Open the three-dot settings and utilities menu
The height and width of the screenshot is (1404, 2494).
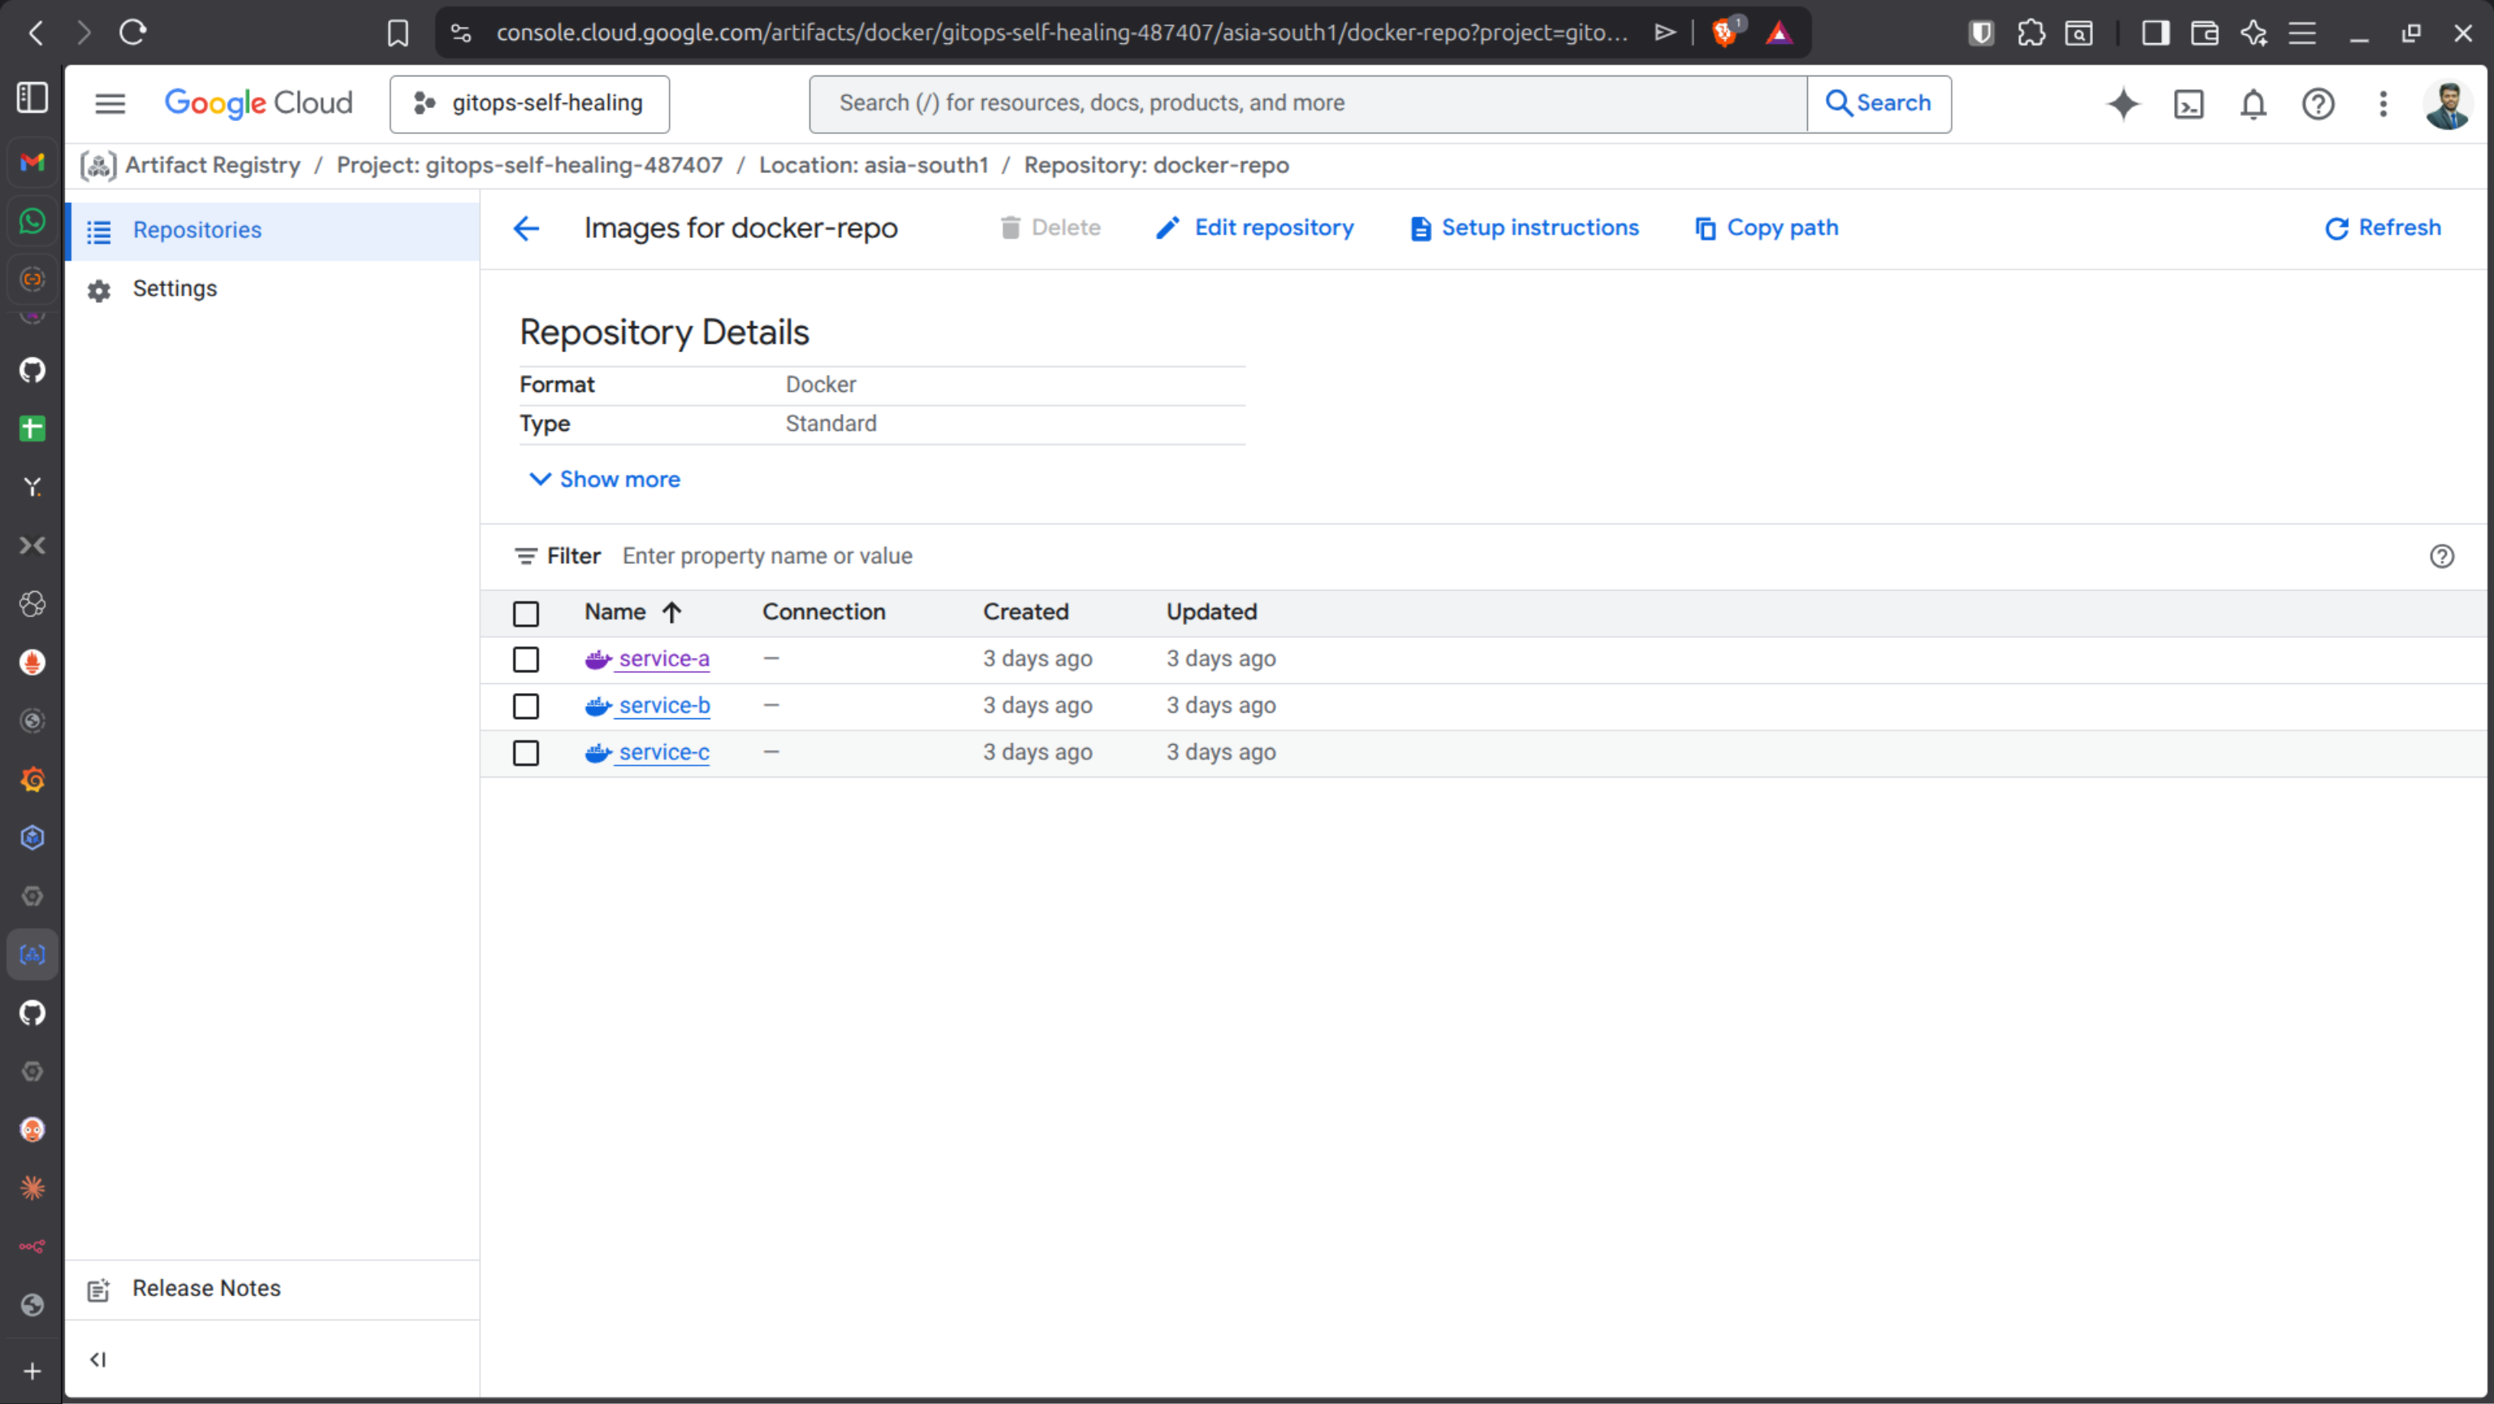pyautogui.click(x=2383, y=104)
